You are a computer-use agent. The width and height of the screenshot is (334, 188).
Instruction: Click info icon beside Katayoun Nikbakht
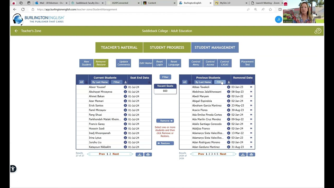(x=125, y=147)
